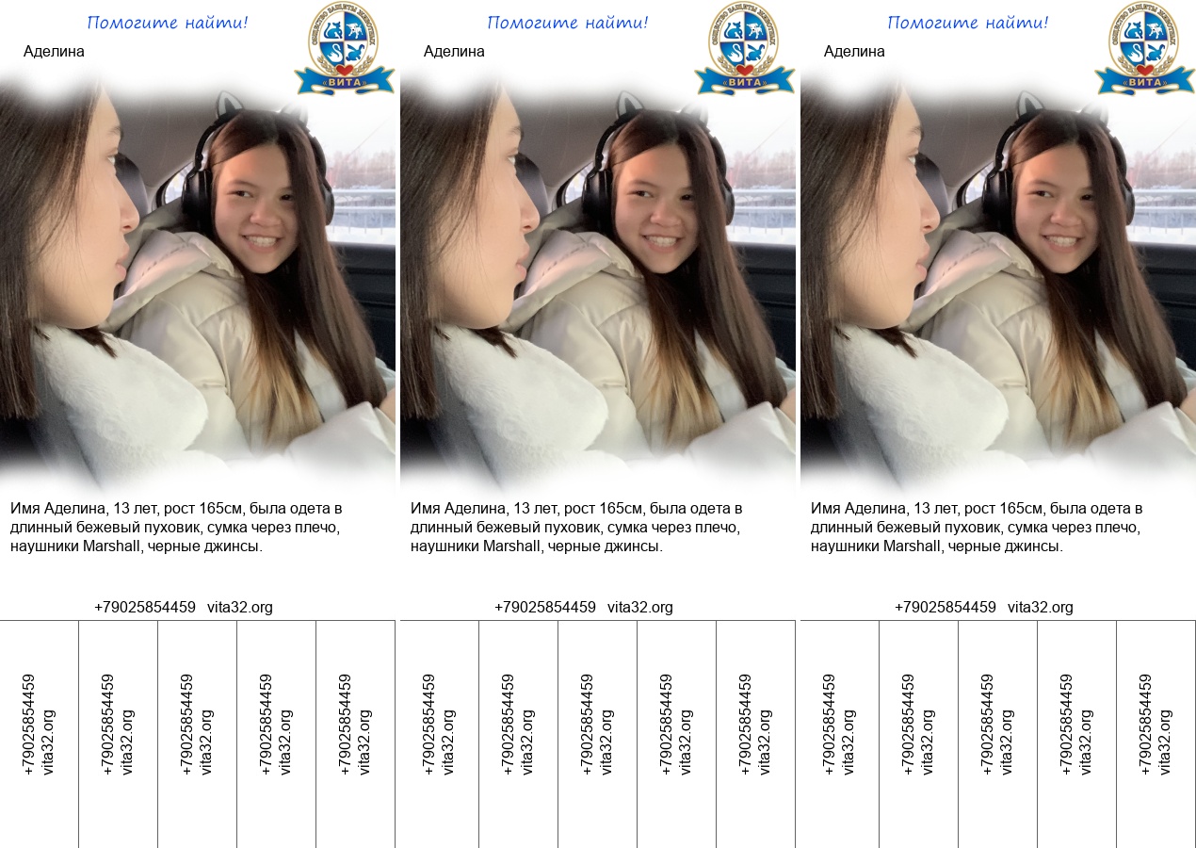
Task: Click the ВИТА logo on the right flyer
Action: coord(1145,47)
